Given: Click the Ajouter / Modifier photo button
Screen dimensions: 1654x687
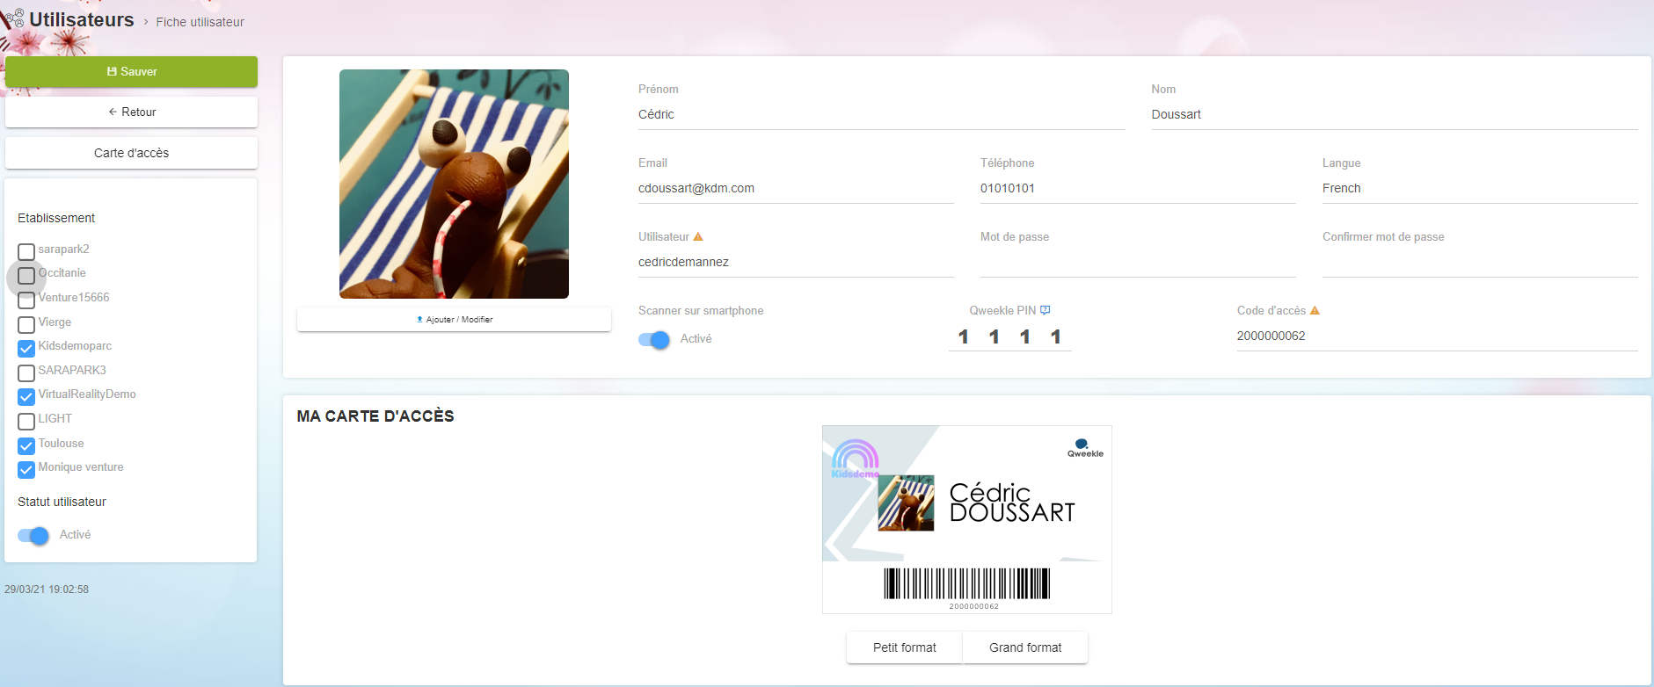Looking at the screenshot, I should pyautogui.click(x=454, y=320).
